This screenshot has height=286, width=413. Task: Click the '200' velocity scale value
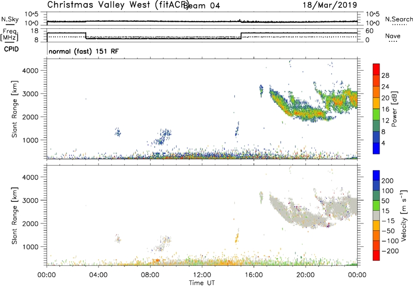pyautogui.click(x=388, y=181)
